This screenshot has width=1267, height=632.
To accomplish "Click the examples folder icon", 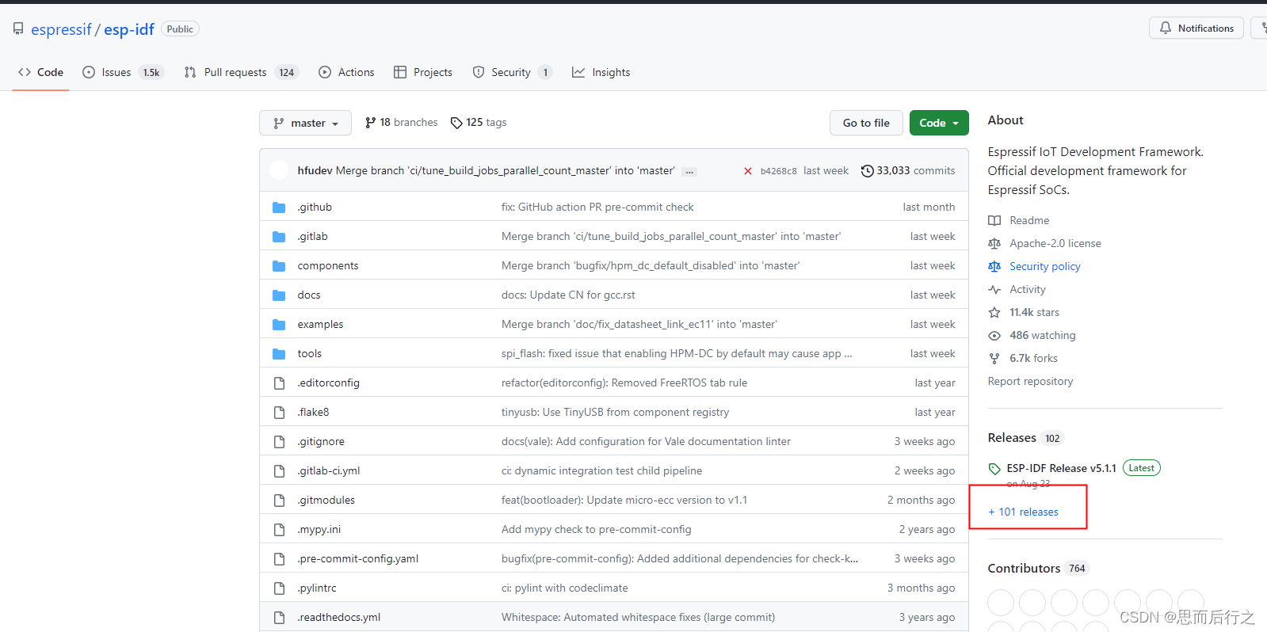I will (x=279, y=325).
